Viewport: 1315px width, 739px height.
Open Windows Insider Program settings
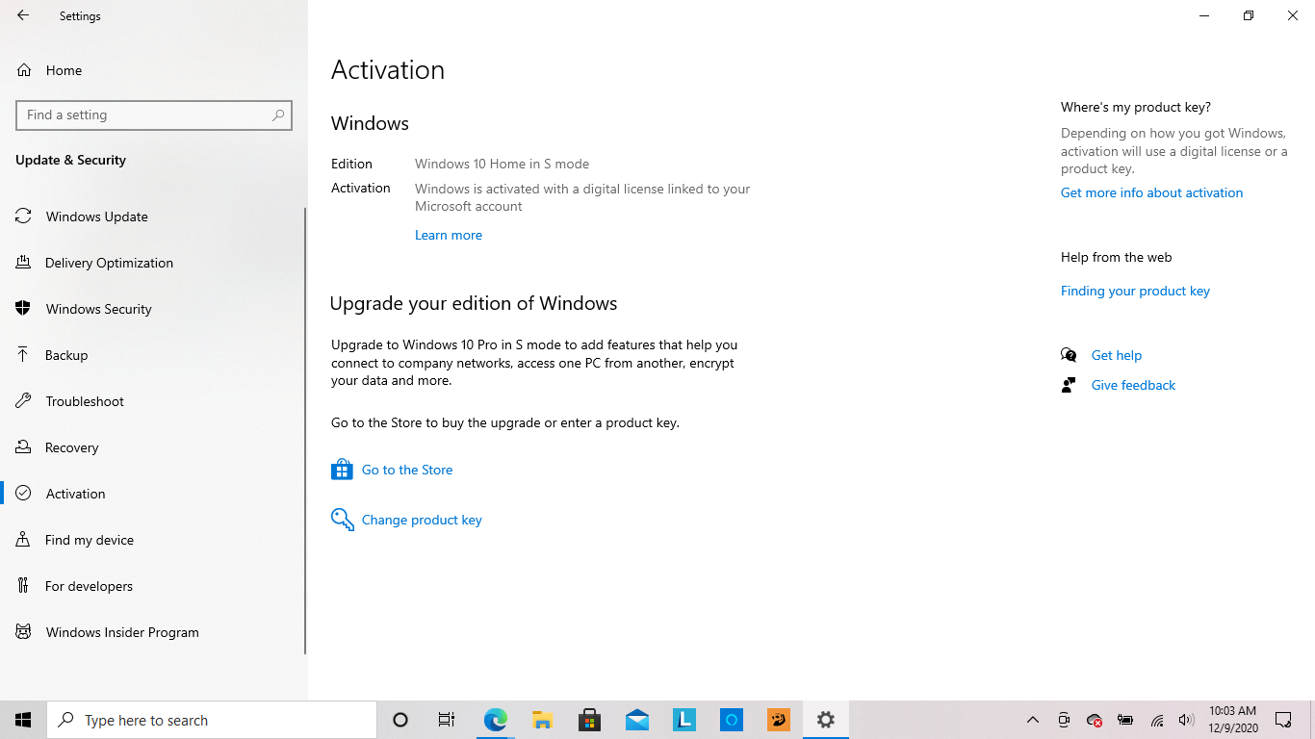pos(154,632)
